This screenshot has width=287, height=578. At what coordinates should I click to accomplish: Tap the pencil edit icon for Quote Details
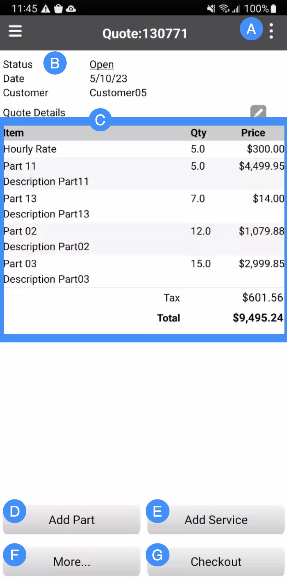(258, 112)
